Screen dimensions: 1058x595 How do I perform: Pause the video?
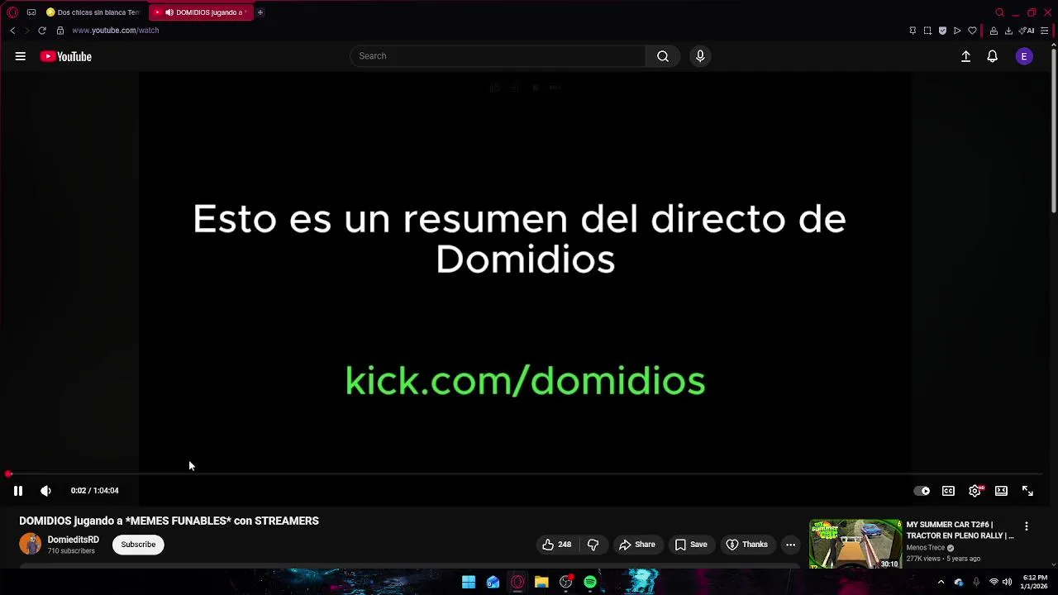[x=17, y=491]
